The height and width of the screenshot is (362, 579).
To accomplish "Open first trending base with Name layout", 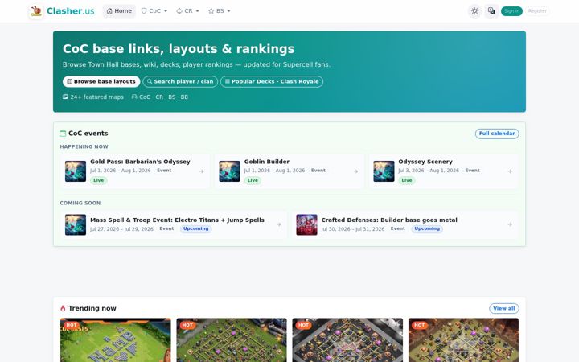I will [116, 340].
